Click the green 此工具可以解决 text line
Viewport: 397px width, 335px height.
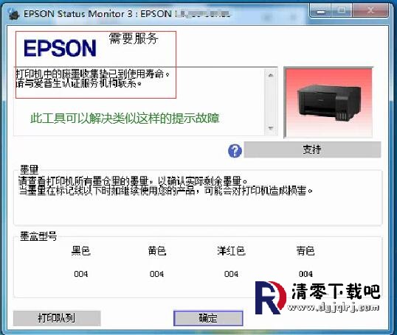pos(125,119)
